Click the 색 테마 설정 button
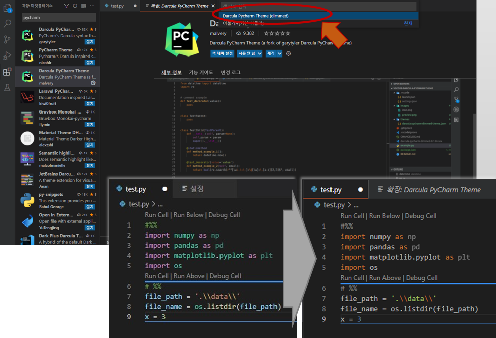This screenshot has height=338, width=496. click(222, 53)
